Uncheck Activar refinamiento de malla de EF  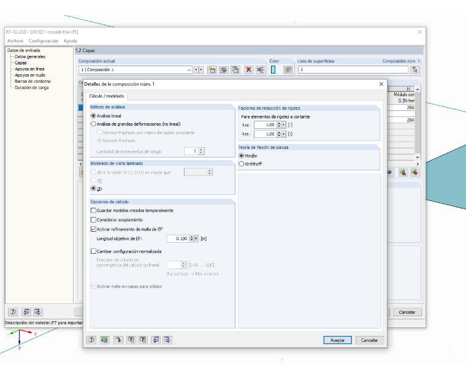93,229
